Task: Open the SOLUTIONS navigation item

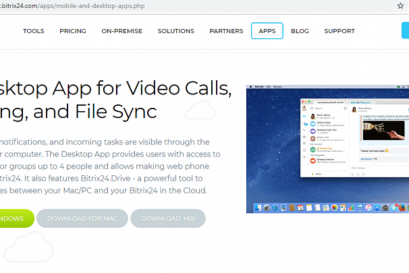Action: click(x=175, y=31)
